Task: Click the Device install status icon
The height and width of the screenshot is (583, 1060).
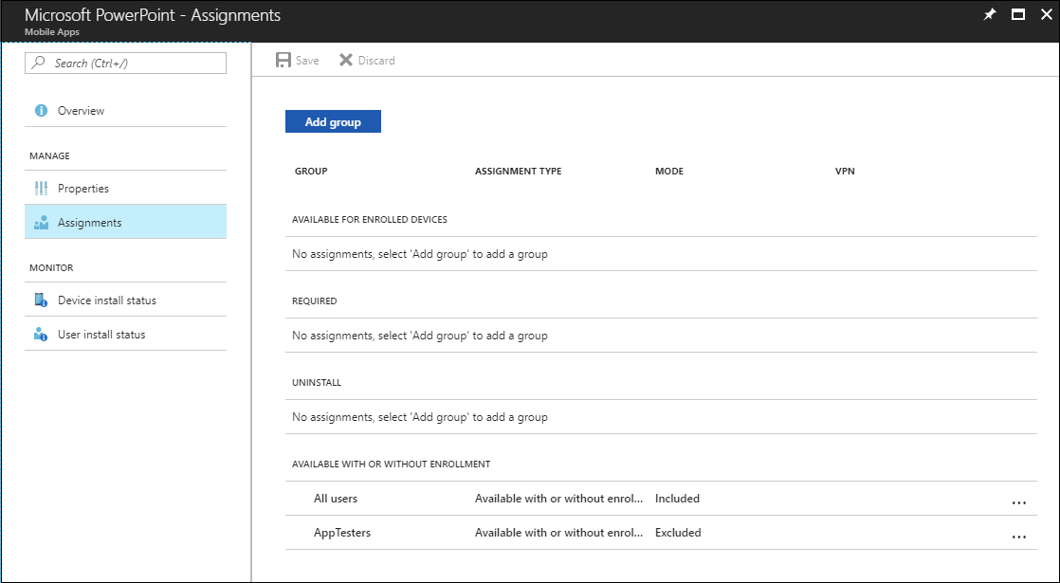Action: pos(41,300)
